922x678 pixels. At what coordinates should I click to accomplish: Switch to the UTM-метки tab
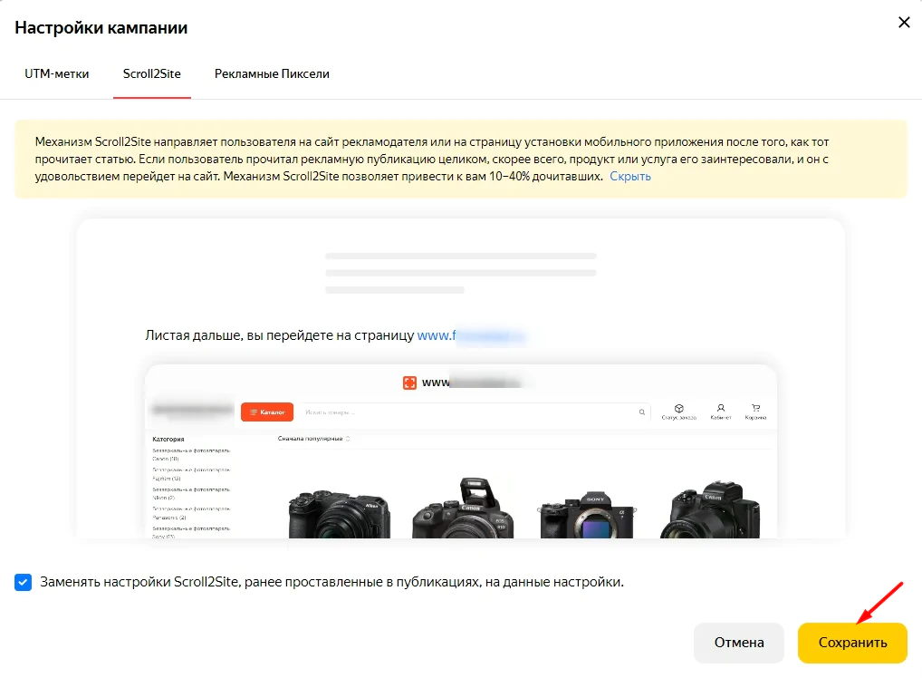pos(56,74)
